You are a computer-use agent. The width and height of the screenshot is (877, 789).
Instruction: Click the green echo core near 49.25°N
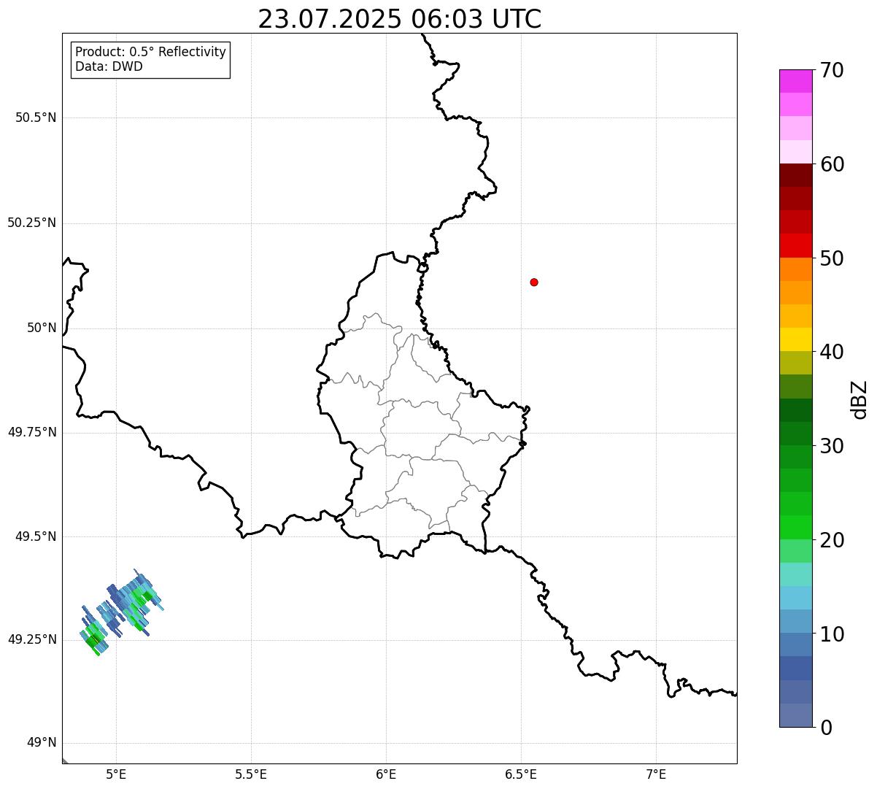[x=93, y=639]
